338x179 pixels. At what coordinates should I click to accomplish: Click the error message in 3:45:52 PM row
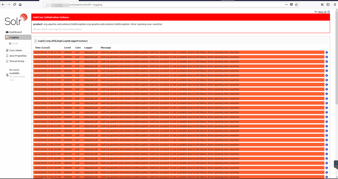tap(170, 62)
